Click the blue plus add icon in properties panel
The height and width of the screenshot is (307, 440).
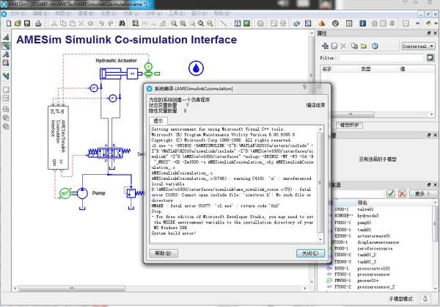coord(323,46)
